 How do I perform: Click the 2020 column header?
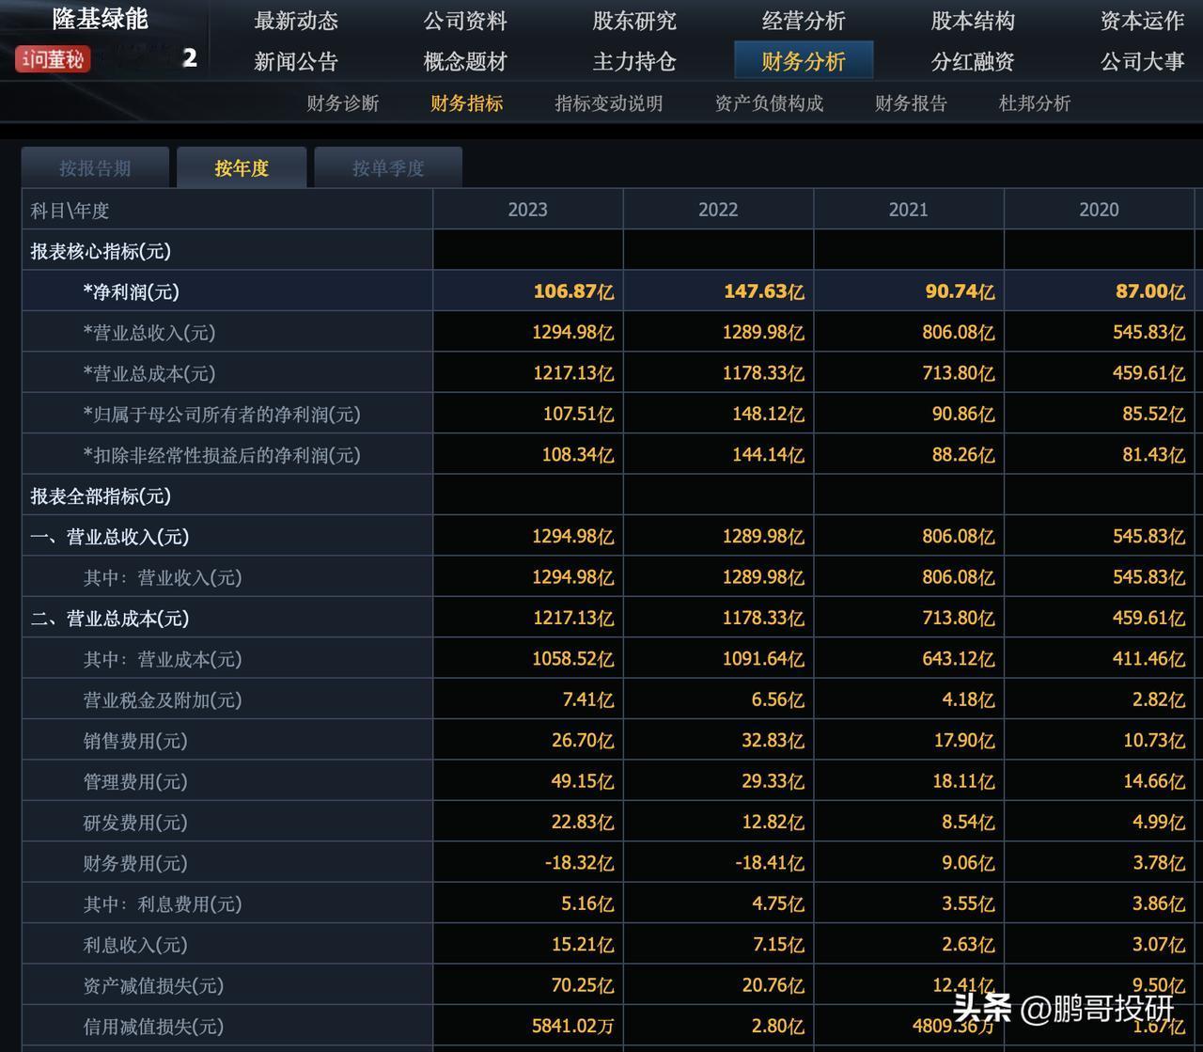tap(1099, 210)
